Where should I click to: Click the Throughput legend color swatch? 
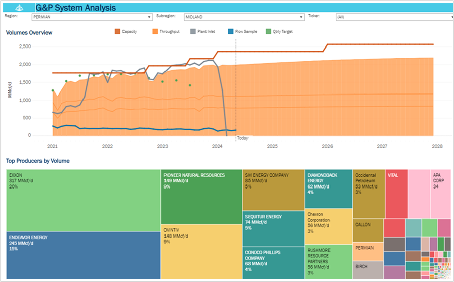(155, 31)
